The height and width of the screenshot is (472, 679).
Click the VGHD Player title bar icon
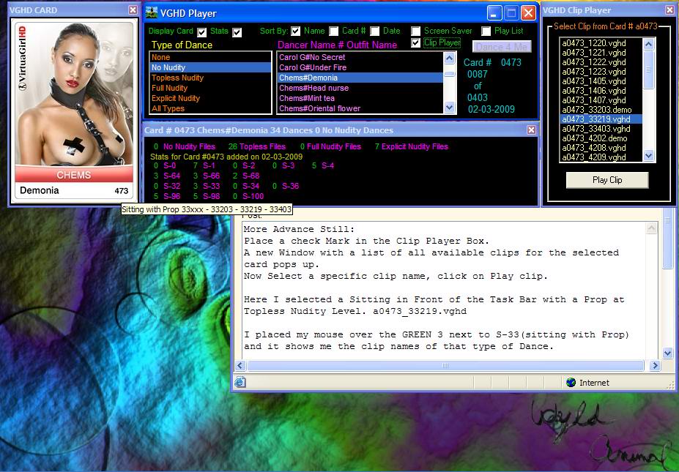[152, 13]
